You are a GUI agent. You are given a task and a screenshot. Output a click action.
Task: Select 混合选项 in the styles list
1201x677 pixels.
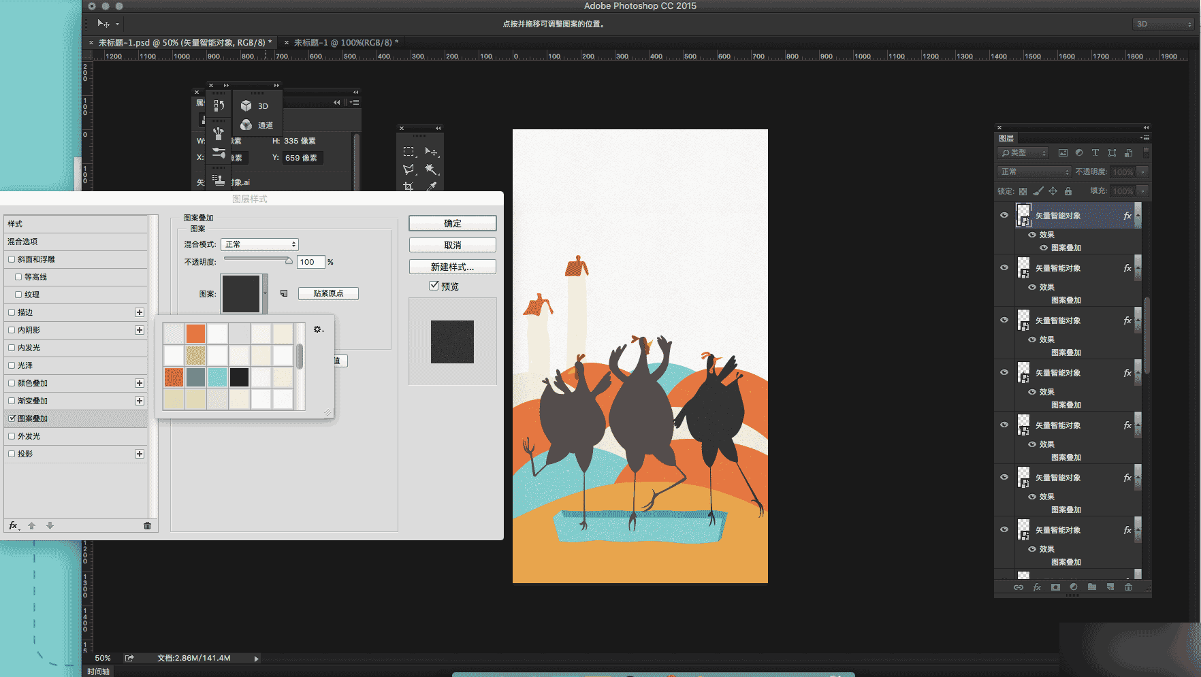point(23,242)
